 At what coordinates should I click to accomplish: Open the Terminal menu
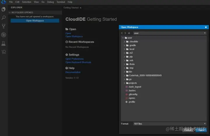pyautogui.click(x=61, y=2)
